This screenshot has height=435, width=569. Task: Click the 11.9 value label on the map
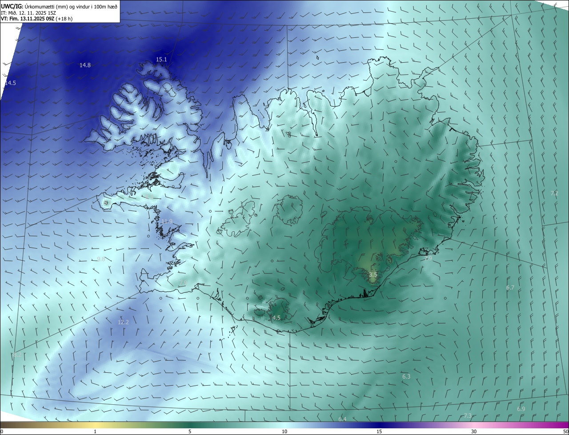tap(167, 222)
